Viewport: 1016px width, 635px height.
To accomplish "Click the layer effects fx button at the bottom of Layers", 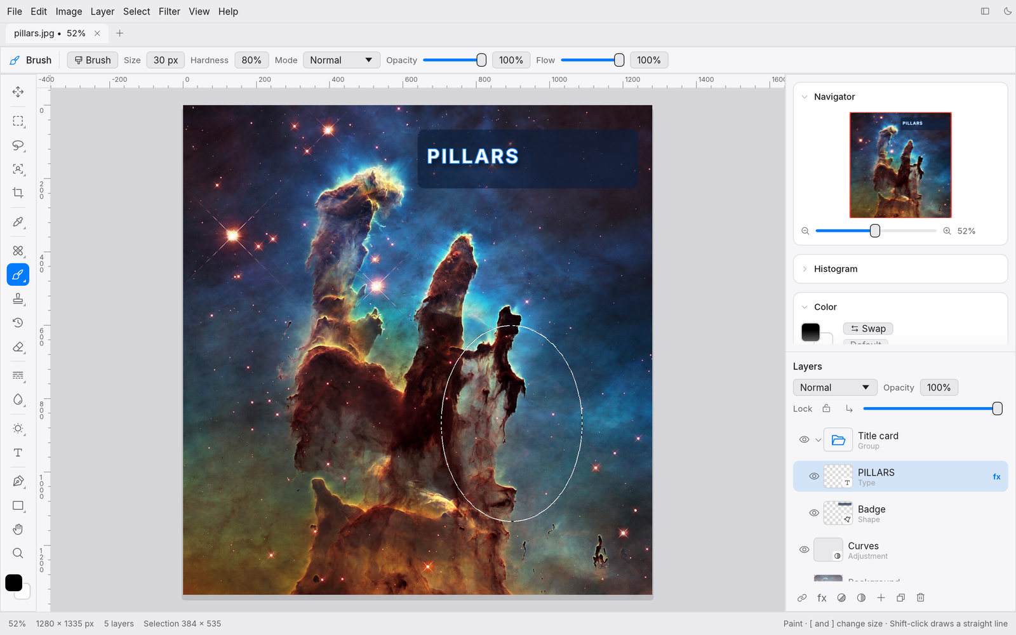I will tap(822, 598).
